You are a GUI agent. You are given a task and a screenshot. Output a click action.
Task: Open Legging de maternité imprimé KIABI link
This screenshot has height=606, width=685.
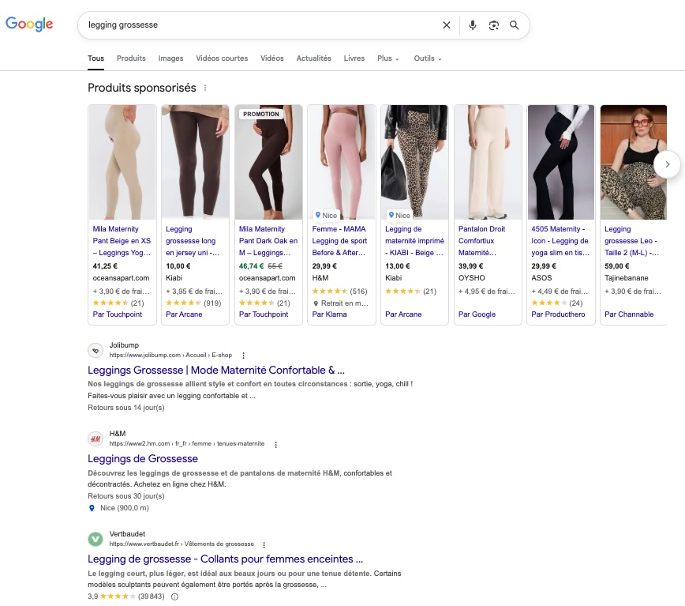[x=414, y=241]
